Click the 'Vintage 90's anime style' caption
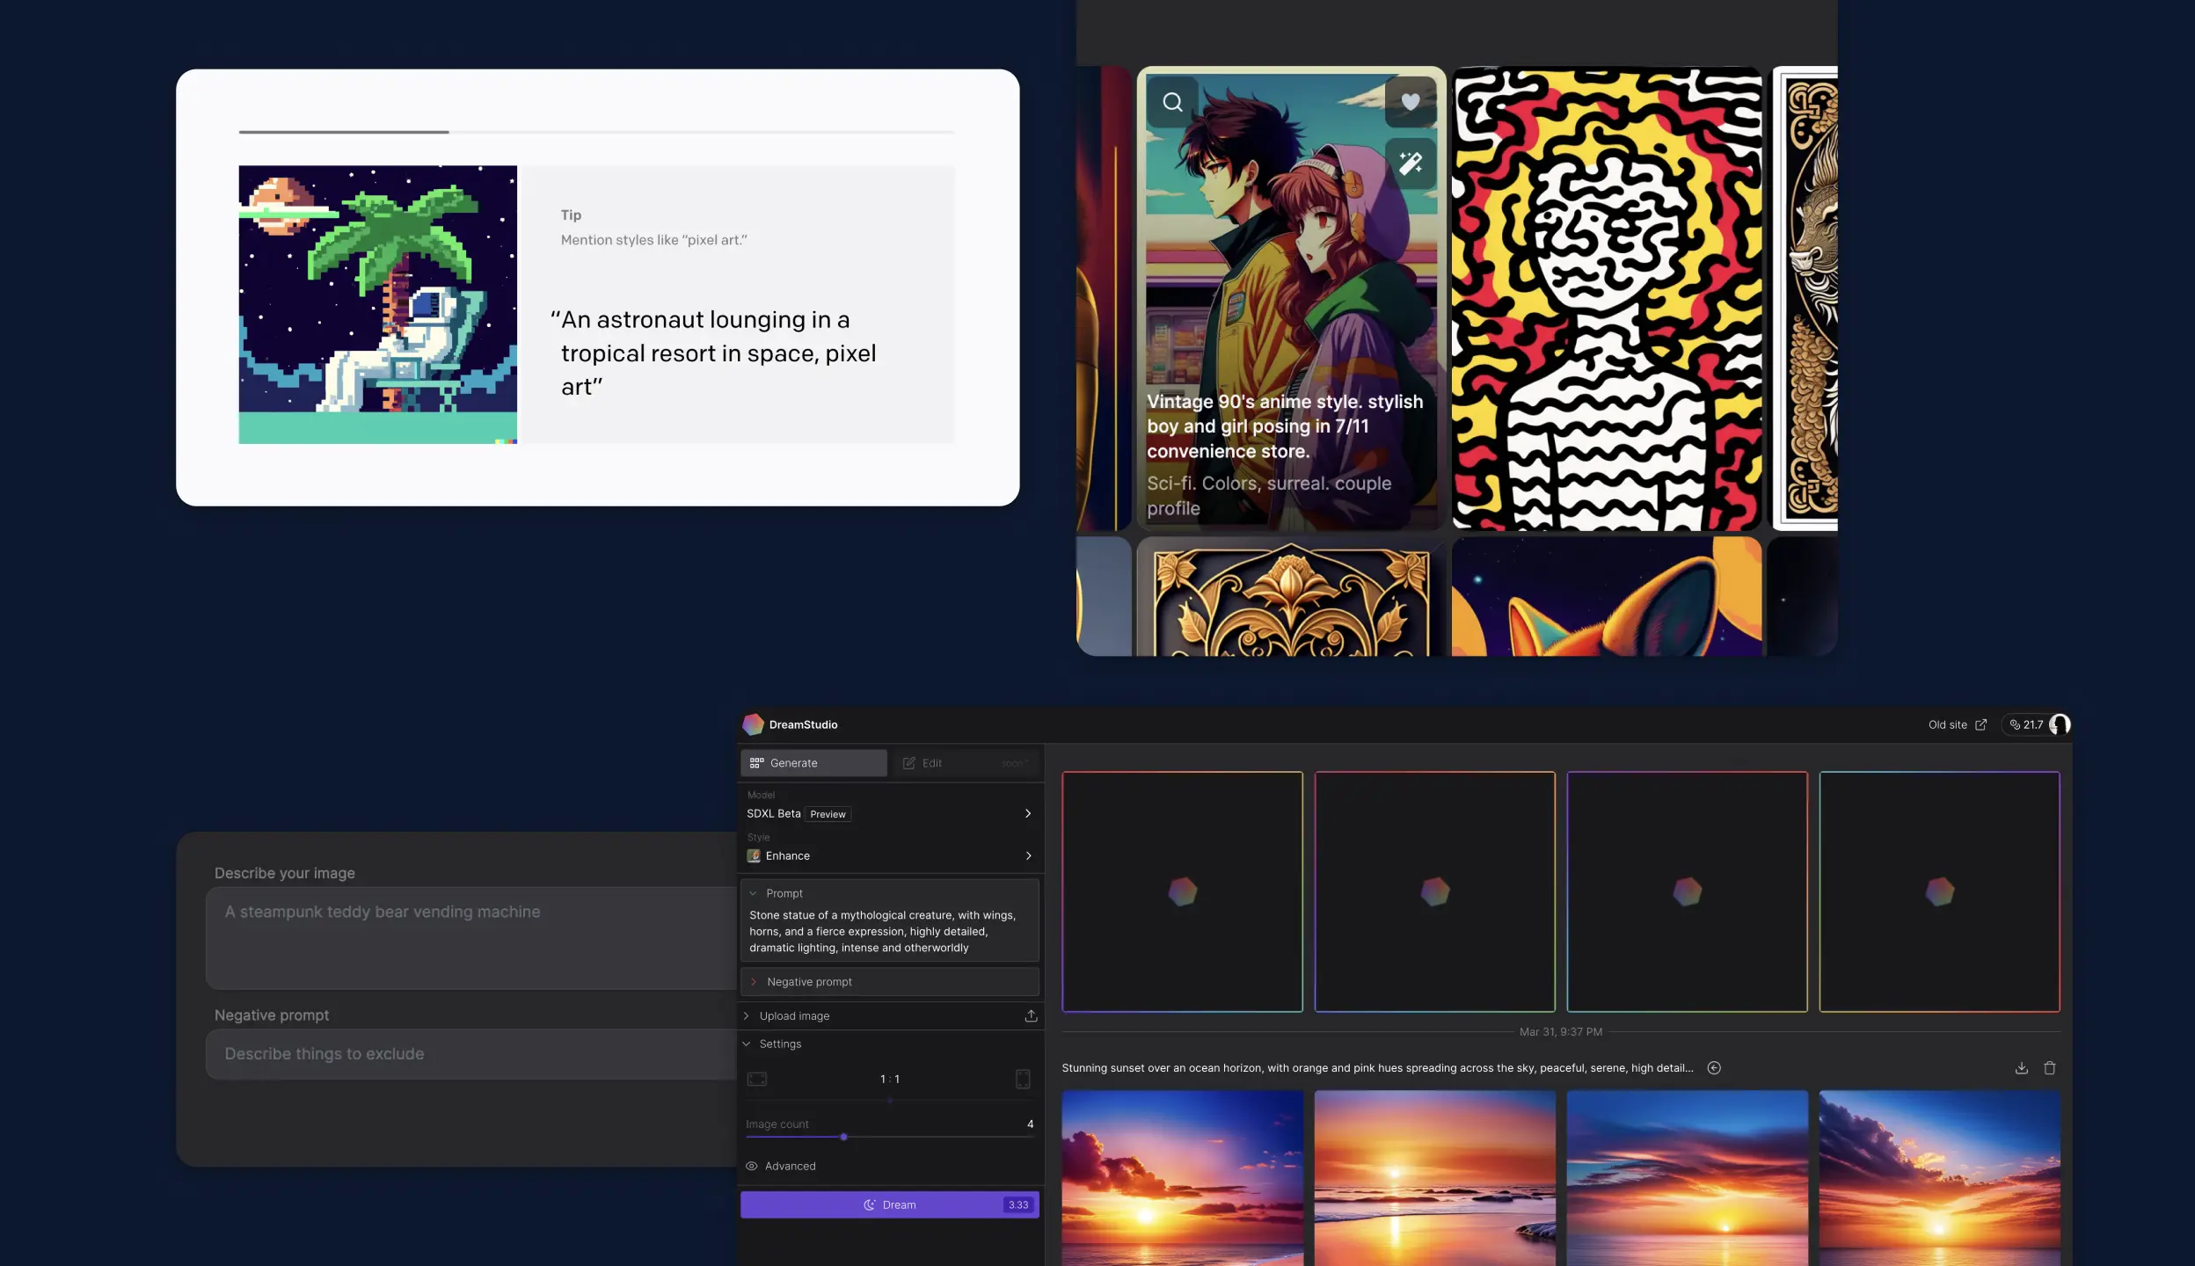This screenshot has height=1266, width=2195. [1284, 426]
